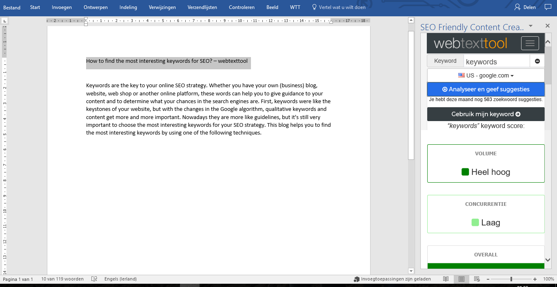Image resolution: width=557 pixels, height=287 pixels.
Task: Open the Invoegen ribbon tab
Action: 62,7
